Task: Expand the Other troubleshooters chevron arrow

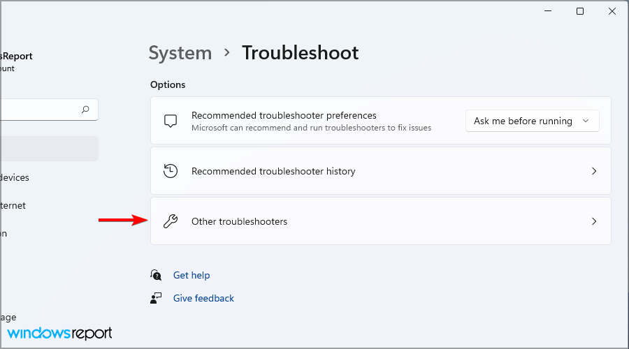Action: (594, 221)
